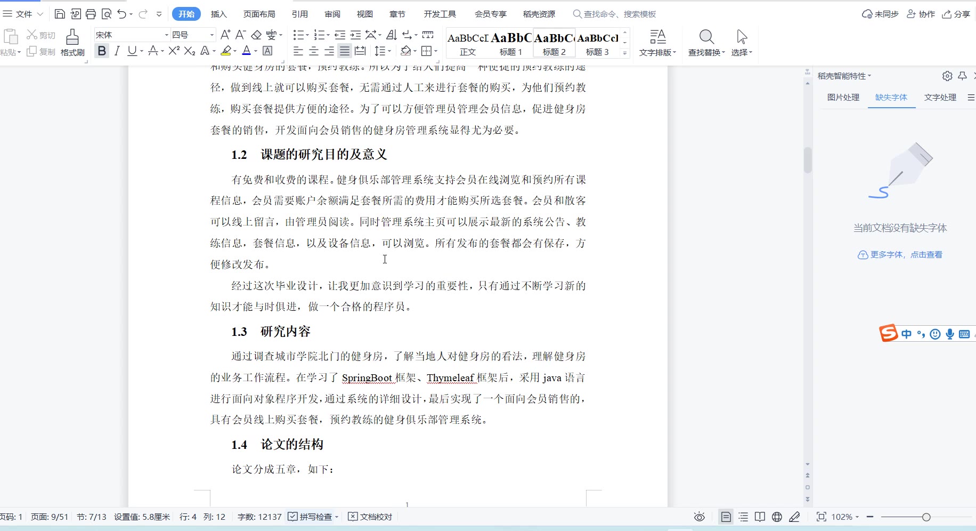976x531 pixels.
Task: Open the bullet list dropdown
Action: 306,35
